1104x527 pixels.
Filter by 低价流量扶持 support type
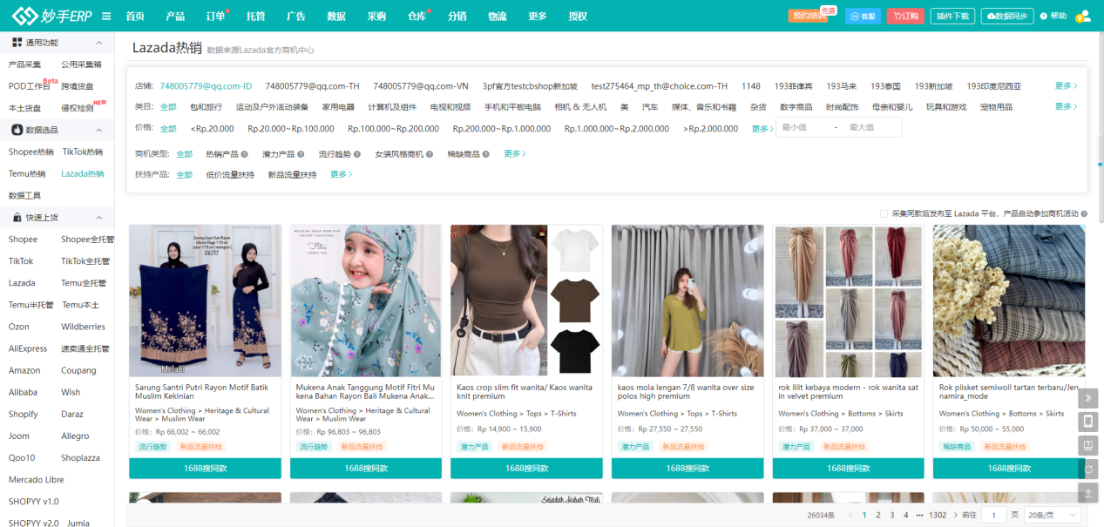(x=230, y=174)
